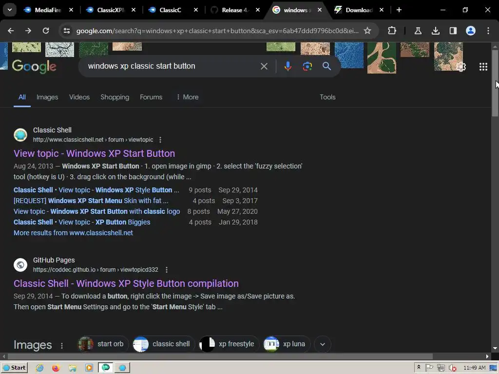Show browser downloads
Viewport: 499px width, 374px height.
tap(435, 31)
